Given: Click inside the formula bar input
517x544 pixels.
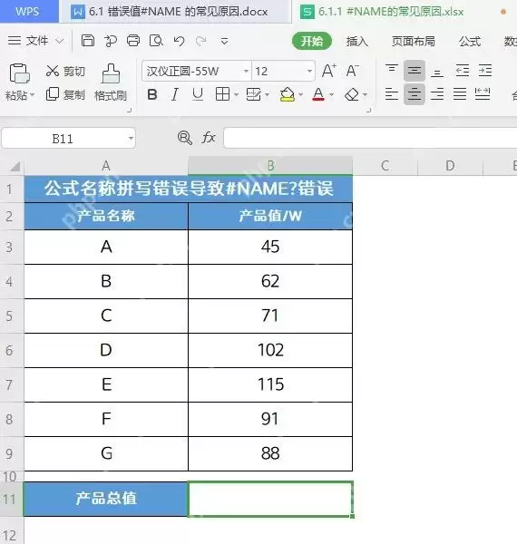Looking at the screenshot, I should [370, 138].
